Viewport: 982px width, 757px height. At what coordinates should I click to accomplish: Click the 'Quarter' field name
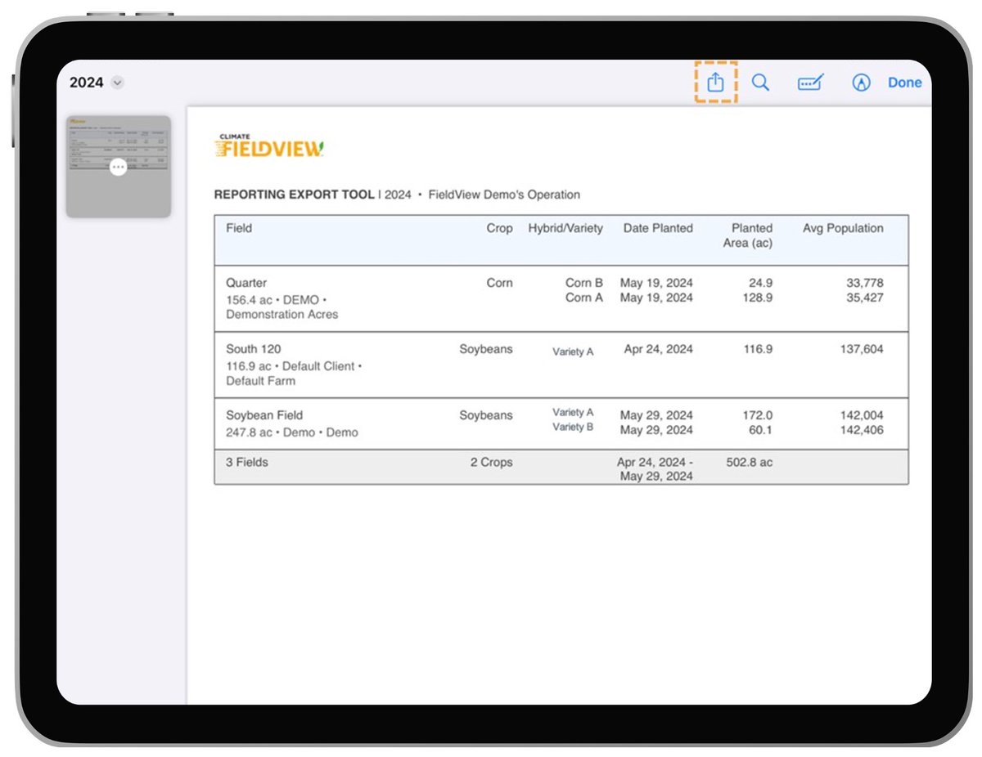click(x=246, y=283)
